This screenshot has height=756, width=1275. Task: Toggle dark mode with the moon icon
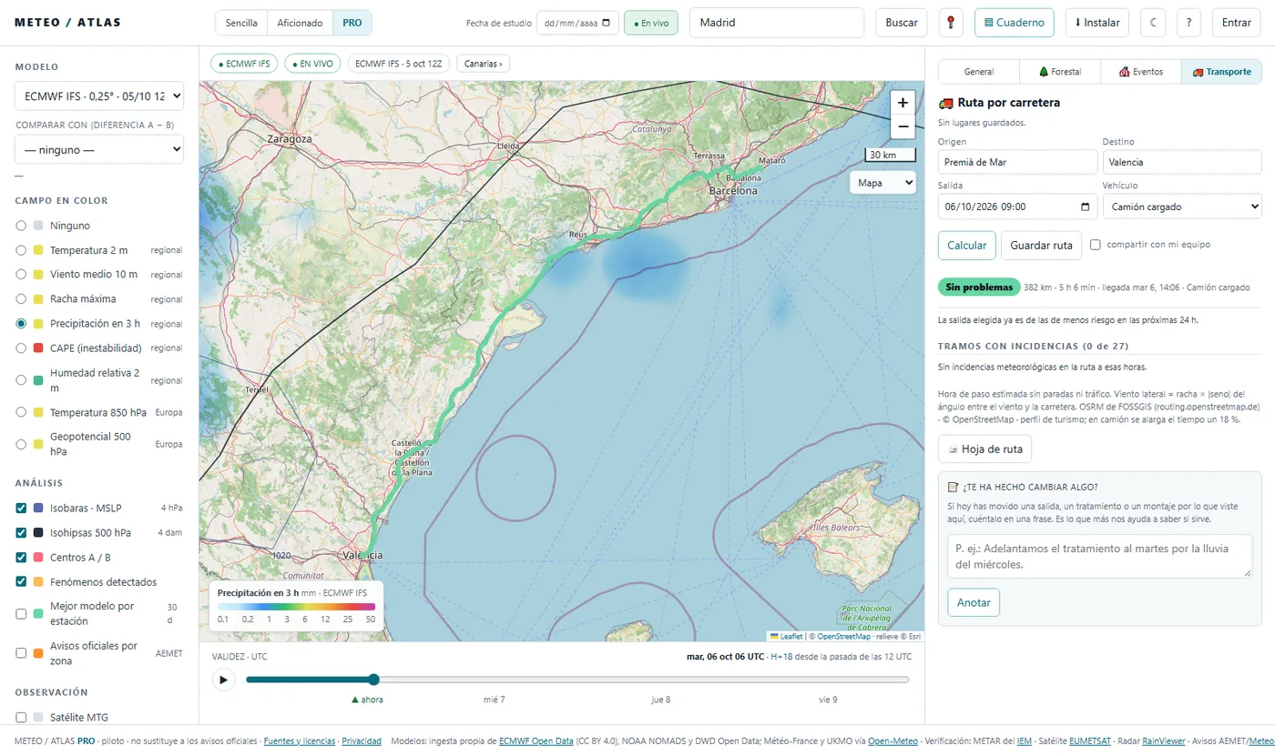coord(1153,23)
